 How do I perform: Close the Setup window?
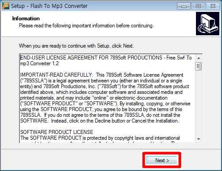point(213,6)
